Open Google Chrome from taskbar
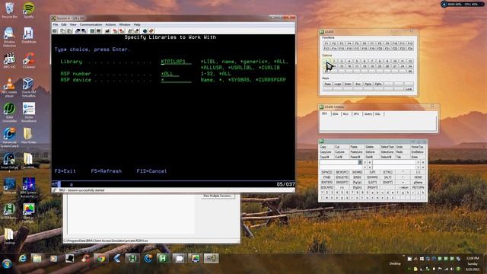Image resolution: width=487 pixels, height=274 pixels. [x=100, y=259]
